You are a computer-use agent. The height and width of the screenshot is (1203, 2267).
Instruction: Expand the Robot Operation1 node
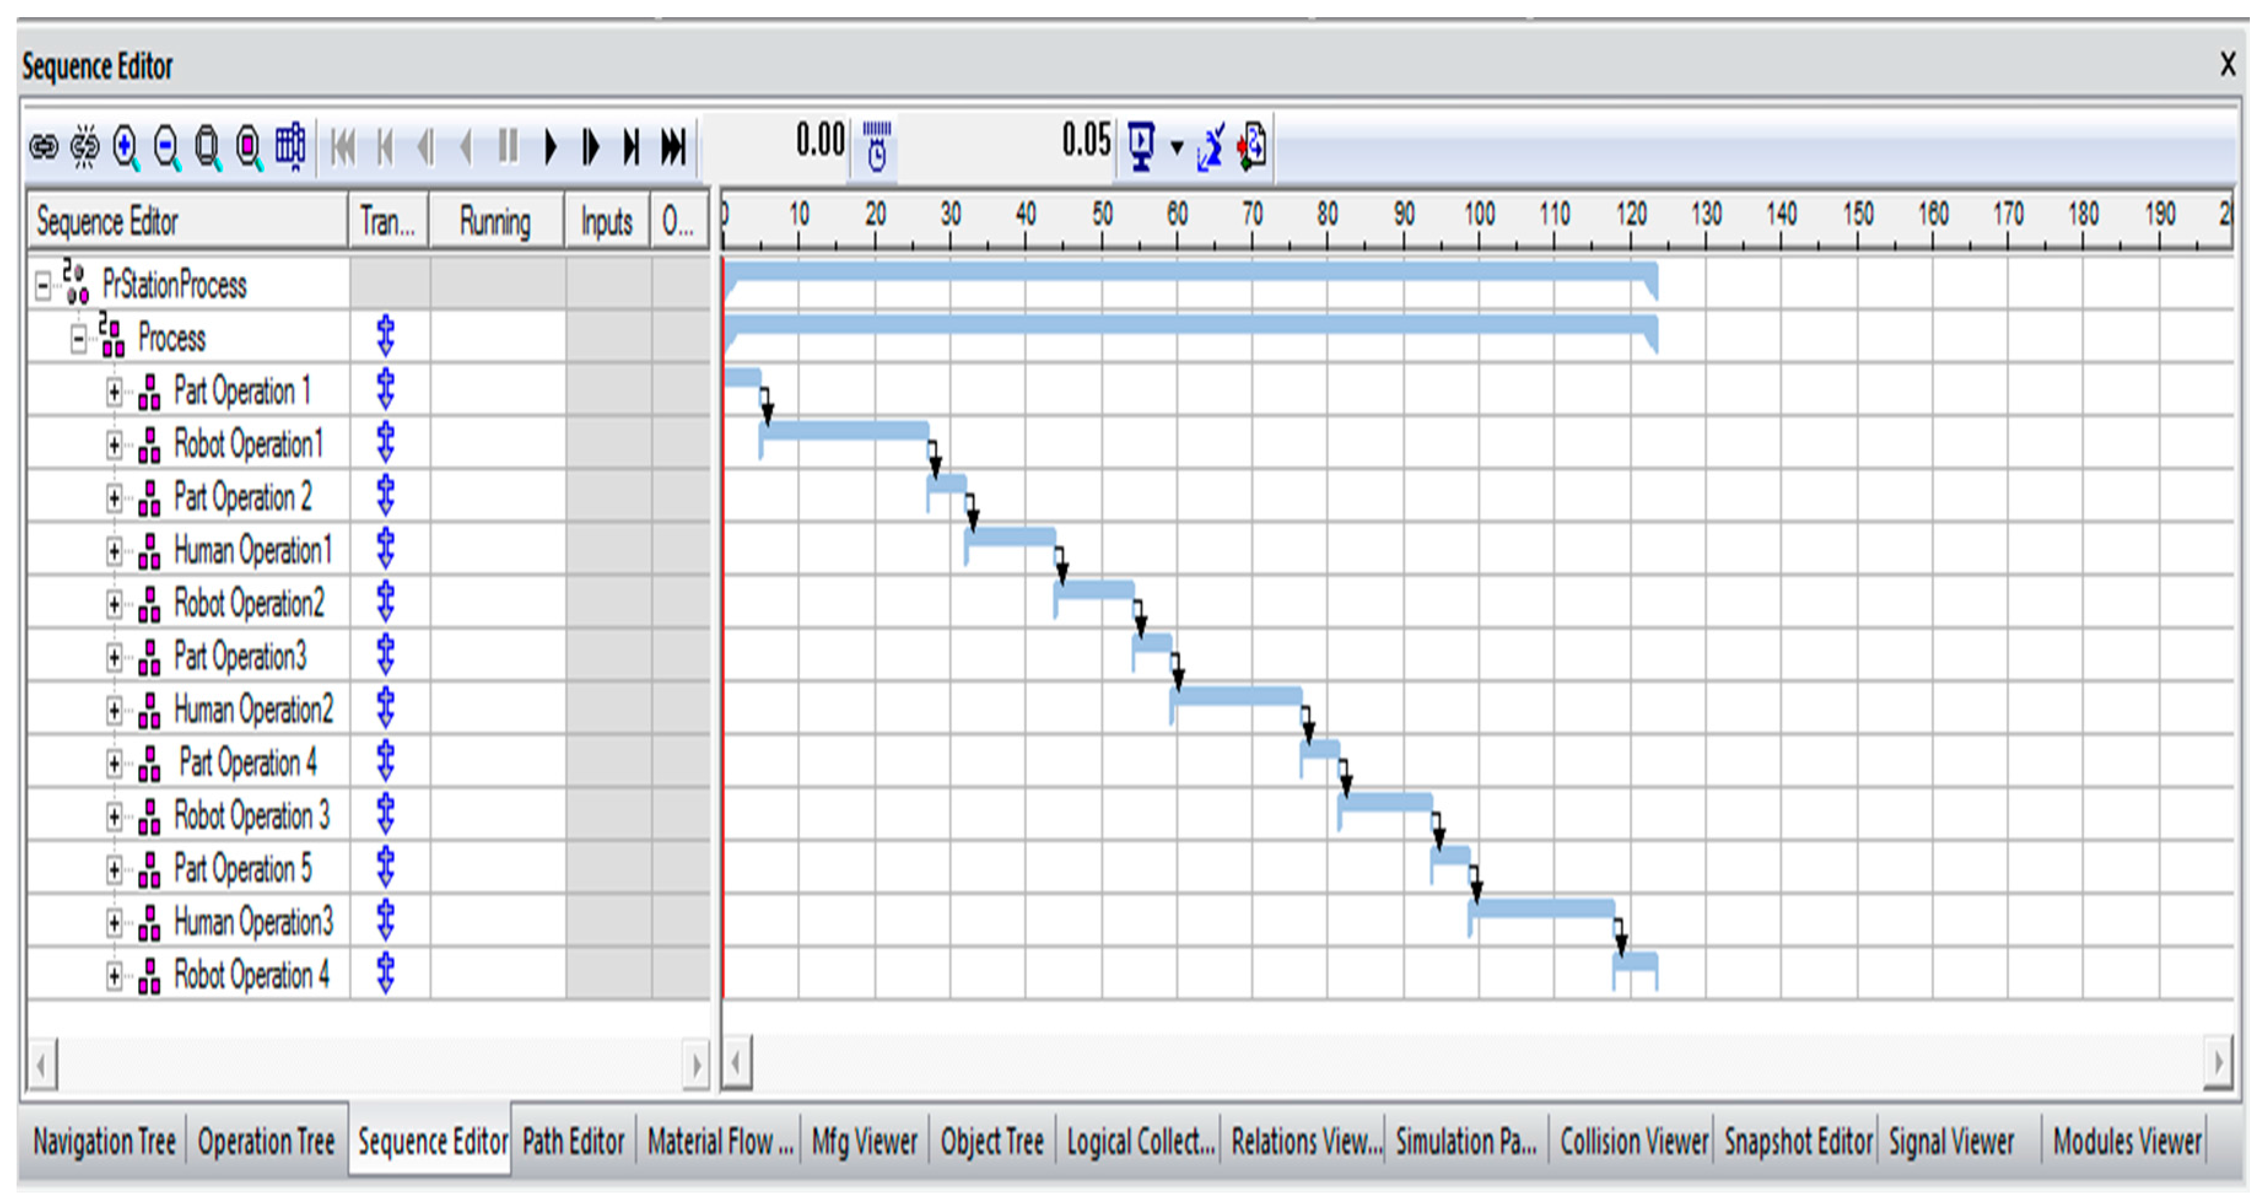coord(114,446)
